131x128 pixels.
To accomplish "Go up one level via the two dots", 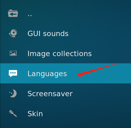I will point(30,15).
